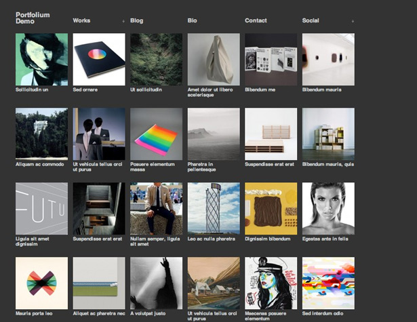Viewport: 417px width, 322px height.
Task: Open the Sed ornare notebook thumbnail
Action: click(x=99, y=59)
